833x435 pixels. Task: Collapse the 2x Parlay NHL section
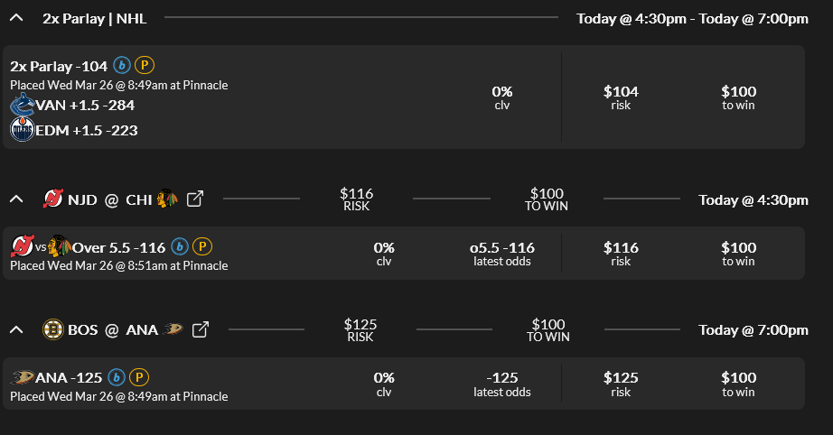click(x=16, y=18)
